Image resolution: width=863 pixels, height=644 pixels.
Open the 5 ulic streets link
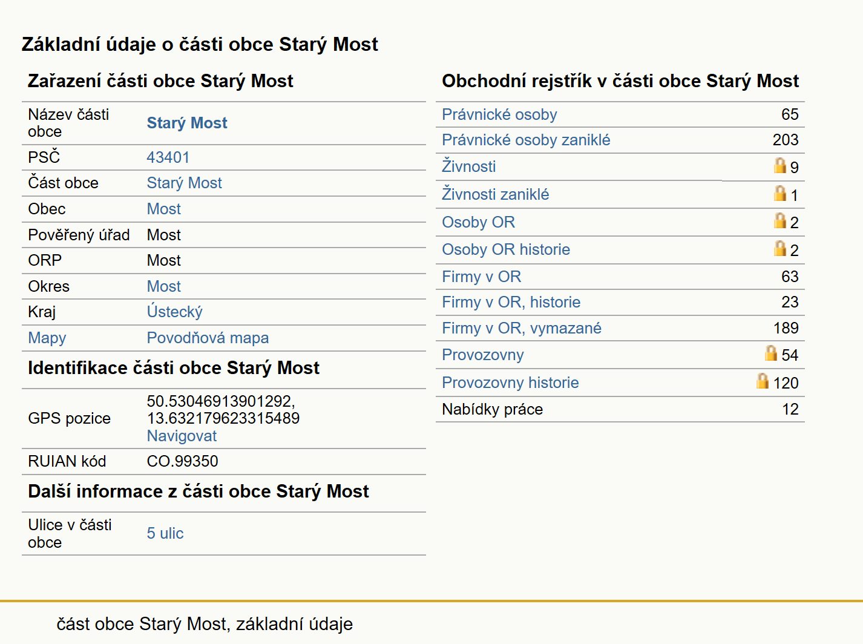[165, 533]
